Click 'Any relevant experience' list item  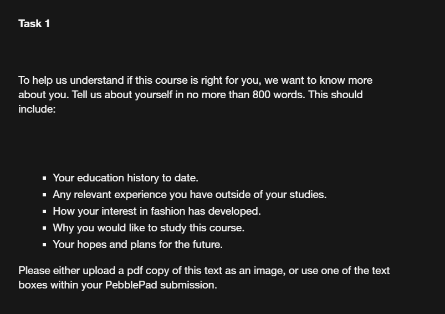[190, 195]
